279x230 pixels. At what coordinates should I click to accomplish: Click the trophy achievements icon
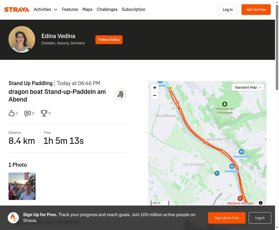(x=44, y=113)
